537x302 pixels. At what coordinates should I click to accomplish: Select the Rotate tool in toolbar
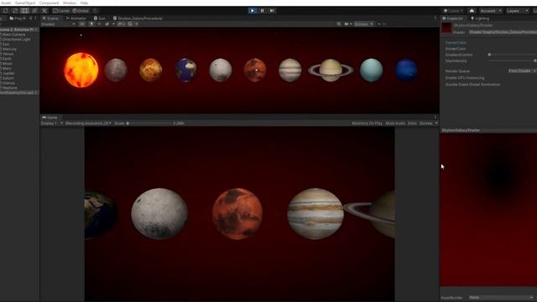click(6, 11)
